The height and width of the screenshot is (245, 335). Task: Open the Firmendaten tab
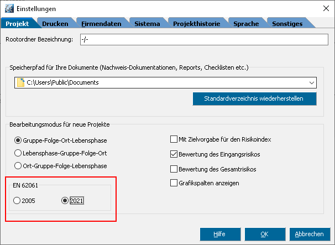click(x=101, y=24)
